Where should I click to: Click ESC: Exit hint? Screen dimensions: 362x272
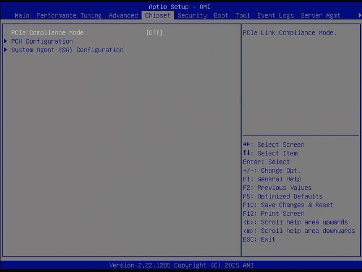pos(259,239)
